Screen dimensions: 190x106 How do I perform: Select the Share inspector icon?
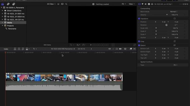(x=152, y=4)
